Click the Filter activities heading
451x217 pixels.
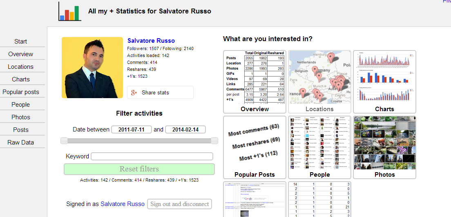pyautogui.click(x=139, y=113)
